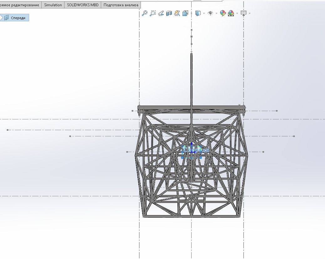The height and width of the screenshot is (259, 325).
Task: Expand the Apply Scene dropdown arrow
Action: tap(237, 13)
